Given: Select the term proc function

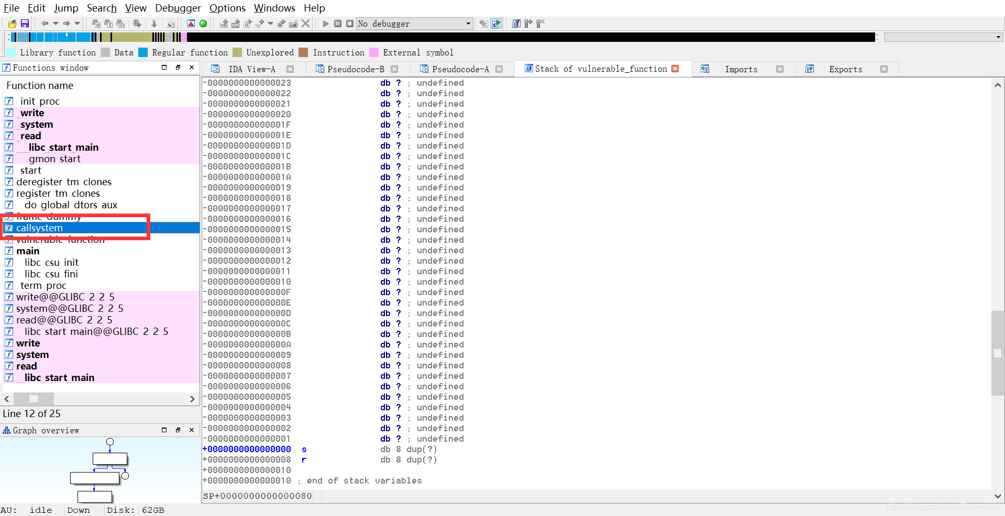Looking at the screenshot, I should pos(101,285).
